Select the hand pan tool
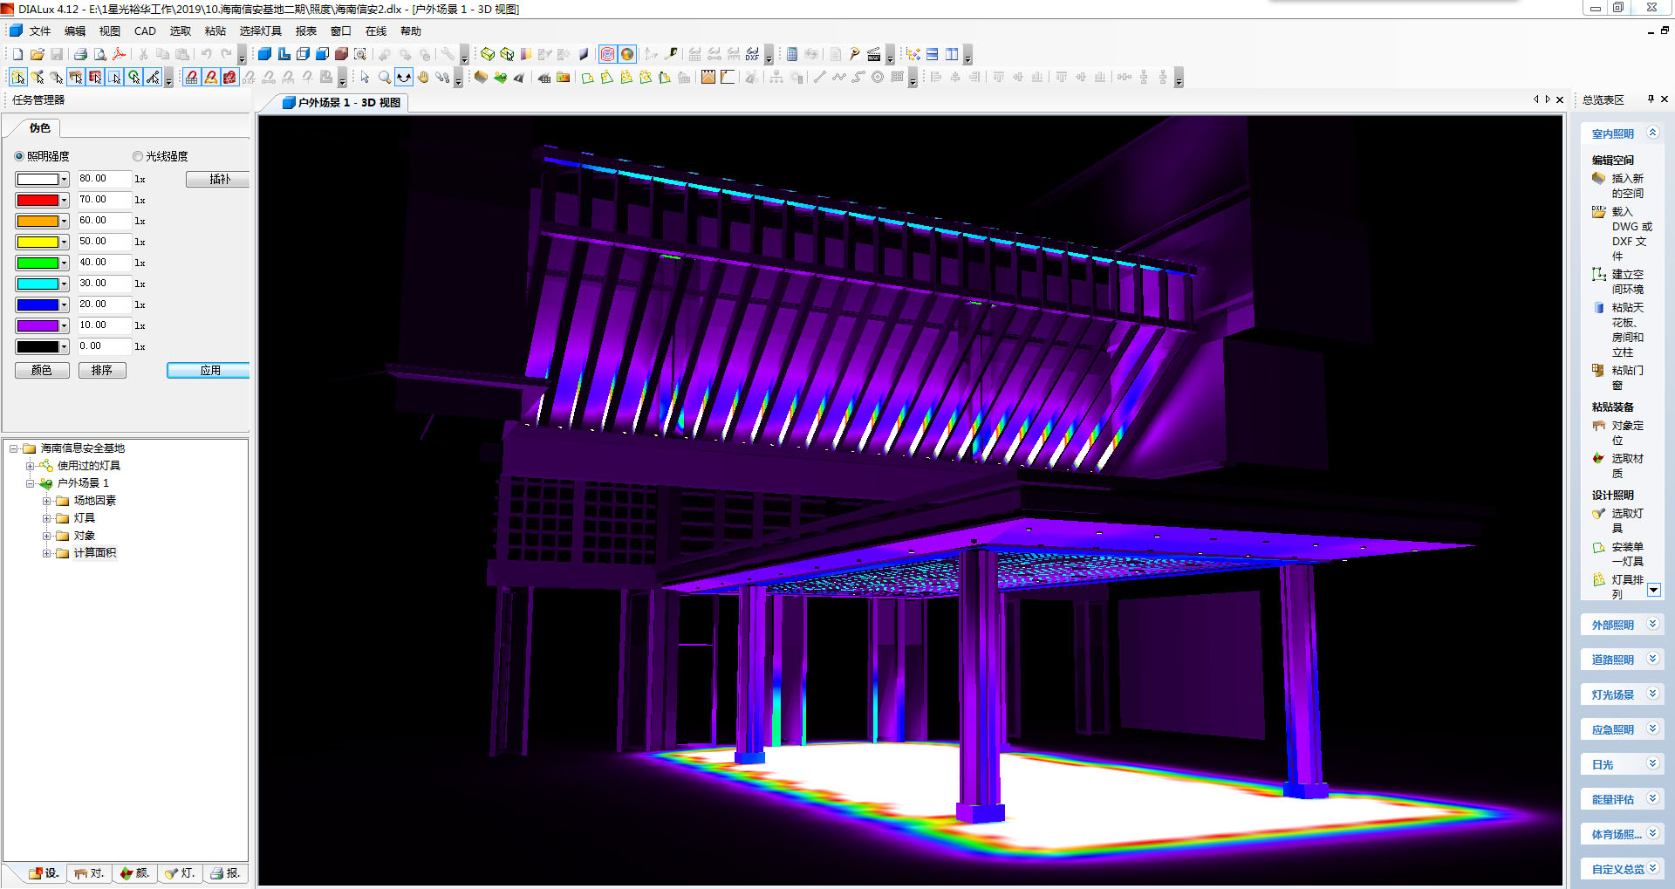Image resolution: width=1675 pixels, height=889 pixels. [423, 78]
